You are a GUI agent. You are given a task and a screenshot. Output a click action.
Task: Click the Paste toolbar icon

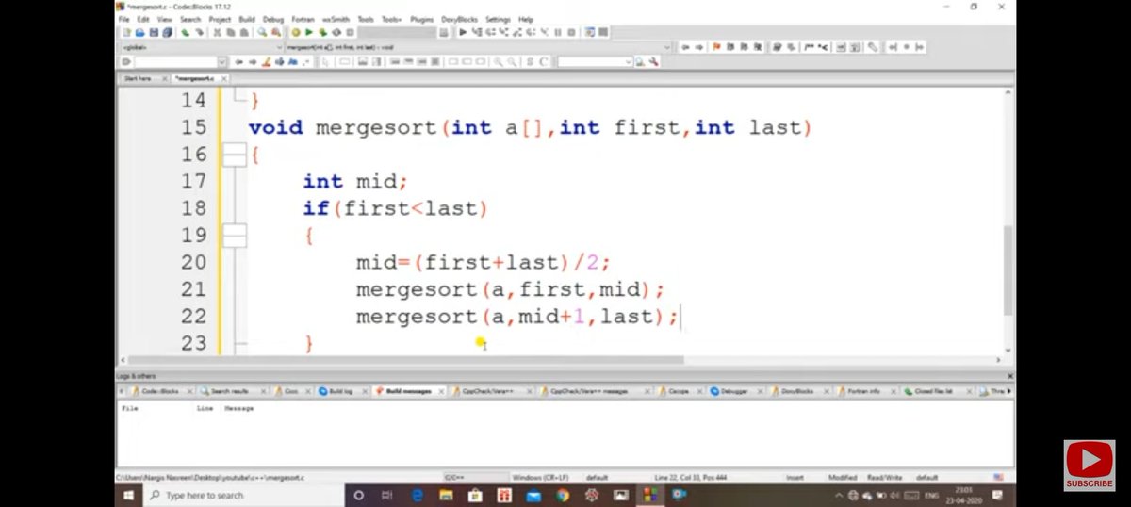(x=245, y=32)
